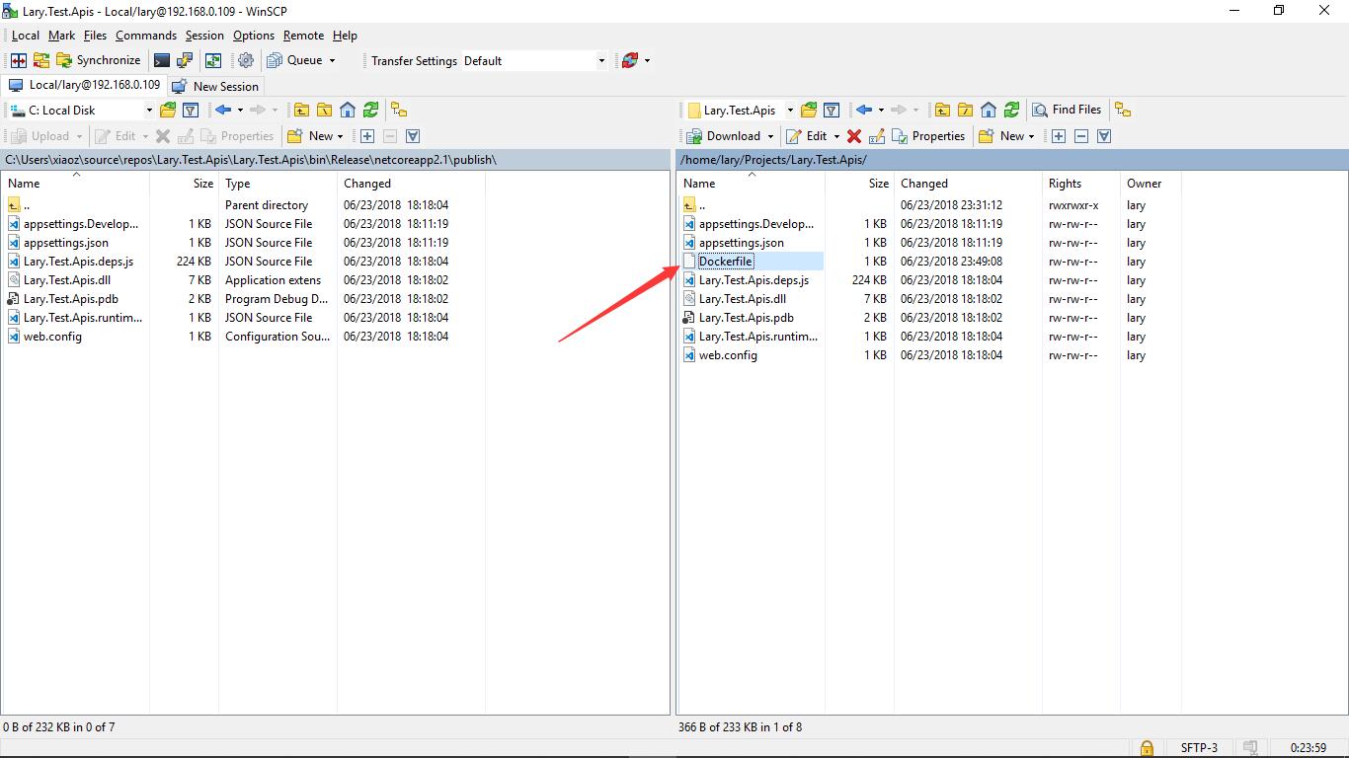This screenshot has height=758, width=1349.
Task: Click the remote path /home/lary/Projects/Lary.Test.Apis/
Action: click(x=773, y=160)
